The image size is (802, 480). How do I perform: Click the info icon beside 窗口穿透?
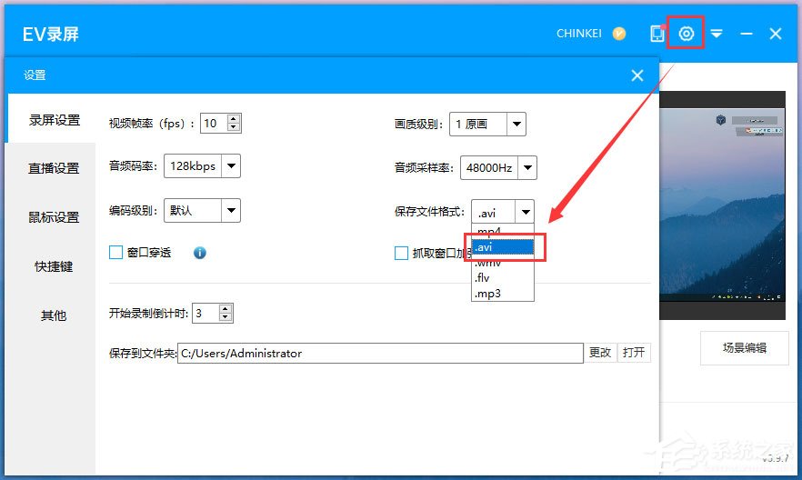[199, 253]
